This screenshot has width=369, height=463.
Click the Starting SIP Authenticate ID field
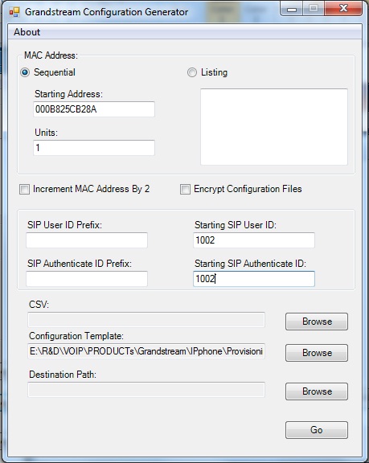(254, 279)
